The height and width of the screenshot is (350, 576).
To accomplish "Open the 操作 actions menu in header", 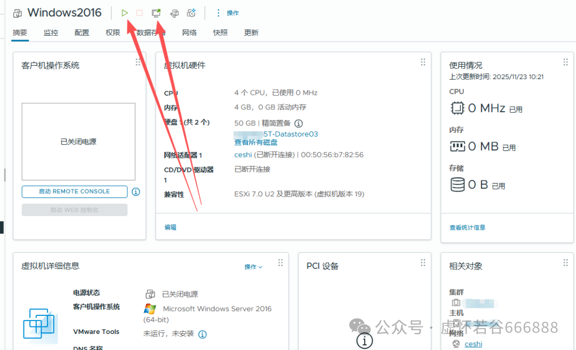I will click(x=227, y=13).
